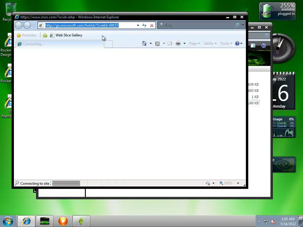Viewport: 303px width, 227px height.
Task: Expand the zoom level dropdown
Action: point(238,183)
